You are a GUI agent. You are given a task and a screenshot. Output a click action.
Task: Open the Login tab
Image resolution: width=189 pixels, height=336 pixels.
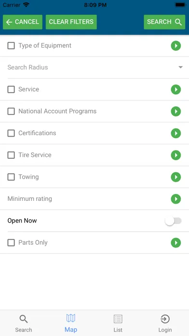click(165, 323)
